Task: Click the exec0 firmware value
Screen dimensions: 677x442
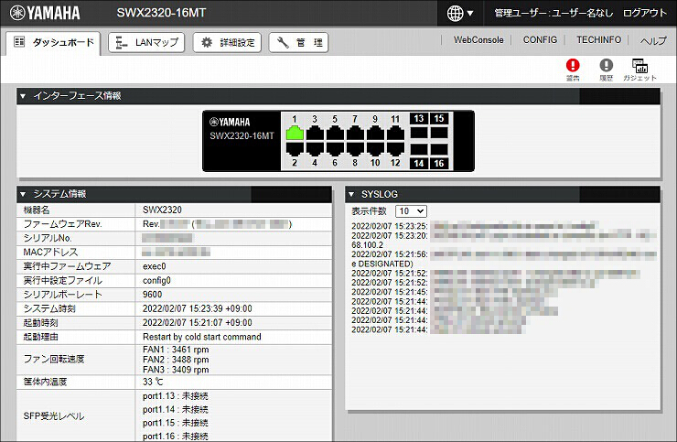Action: (x=154, y=266)
